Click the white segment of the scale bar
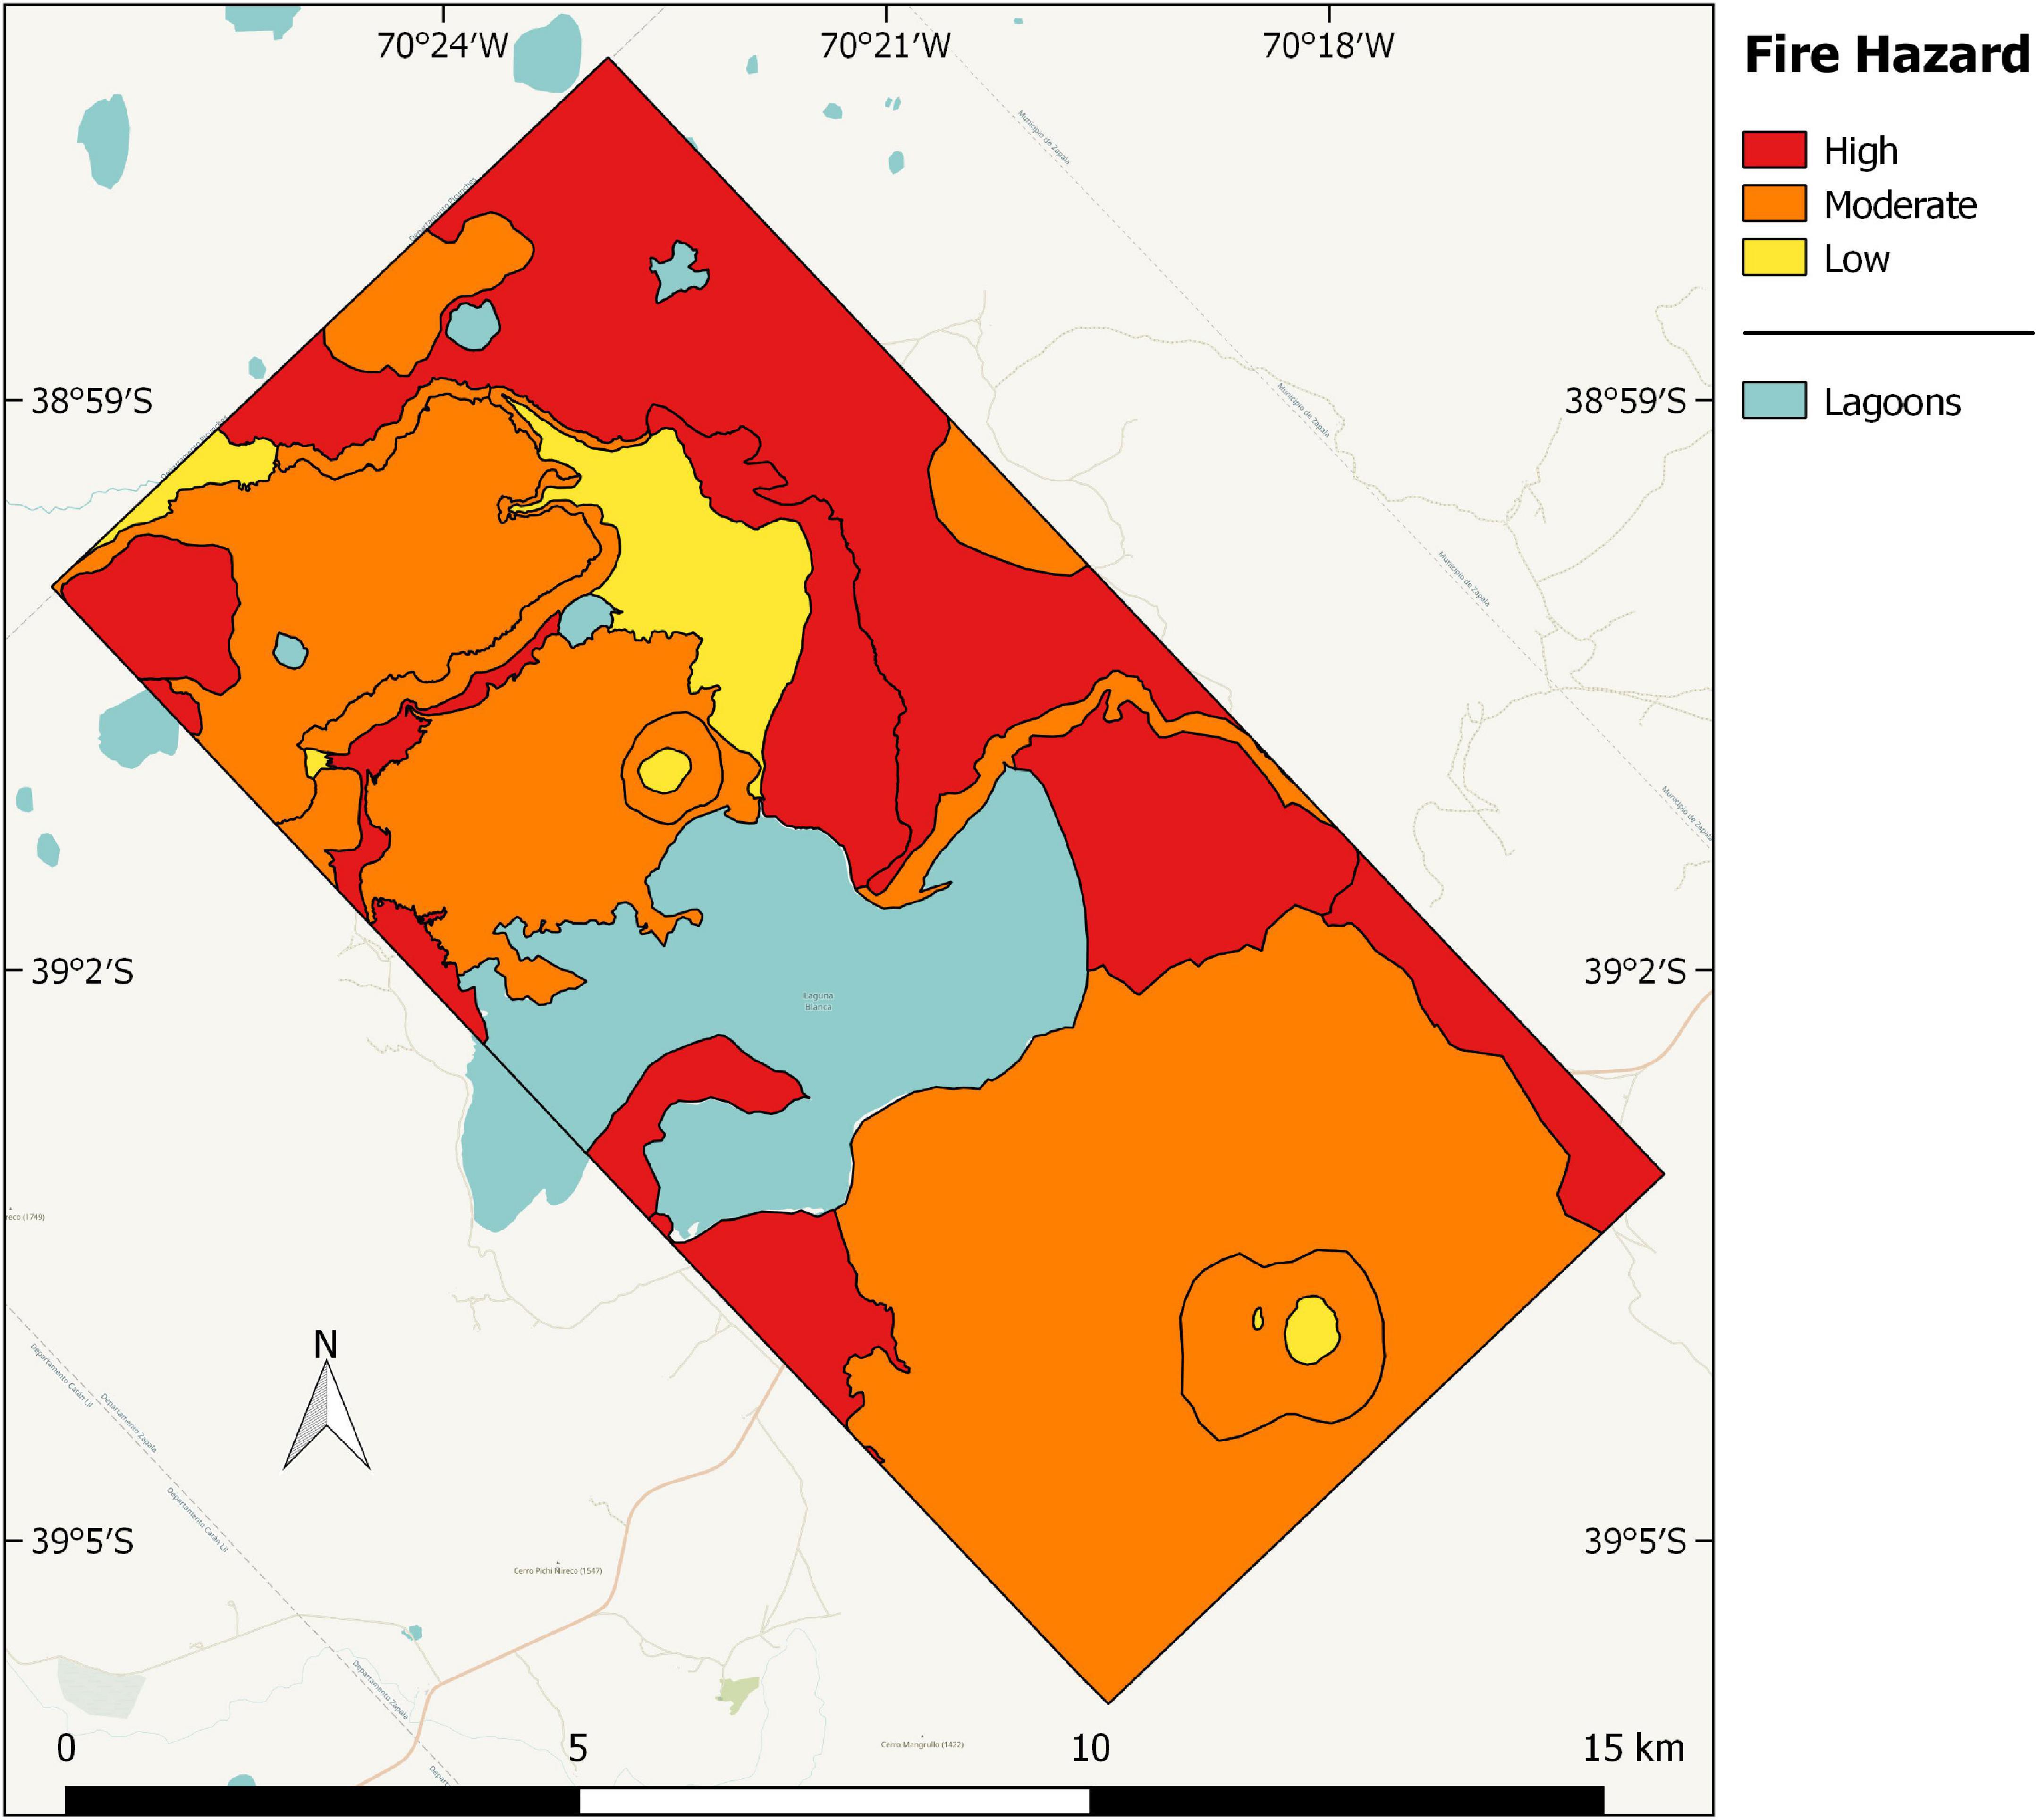This screenshot has width=2038, height=1820. pos(834,1800)
